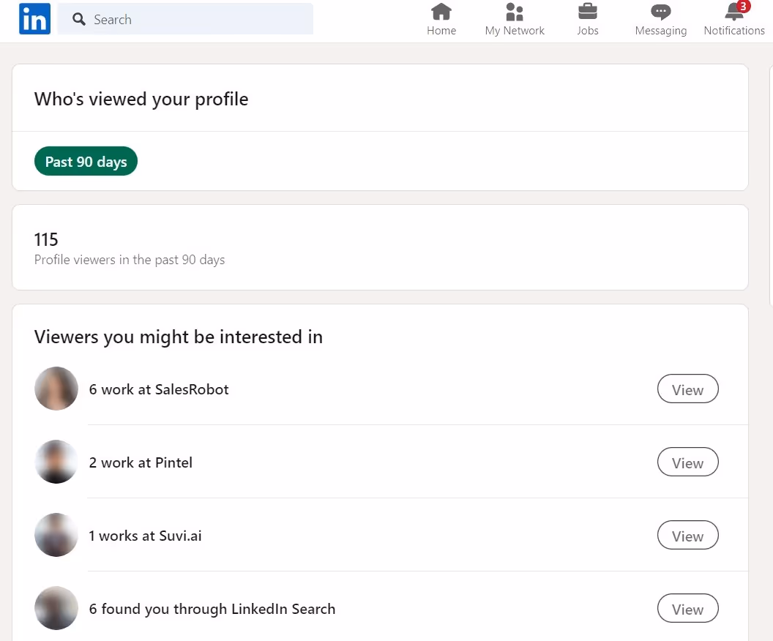Screen dimensions: 773x641
Task: Open the LinkedIn Search viewers' avatar
Action: pos(56,608)
